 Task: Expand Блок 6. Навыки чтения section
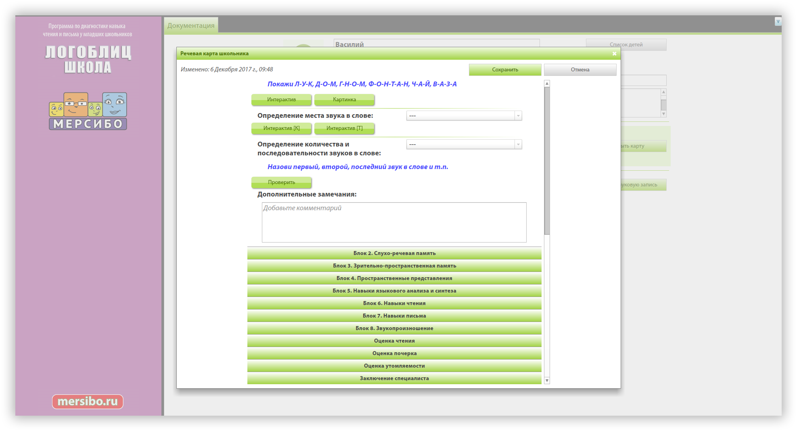[x=394, y=303]
